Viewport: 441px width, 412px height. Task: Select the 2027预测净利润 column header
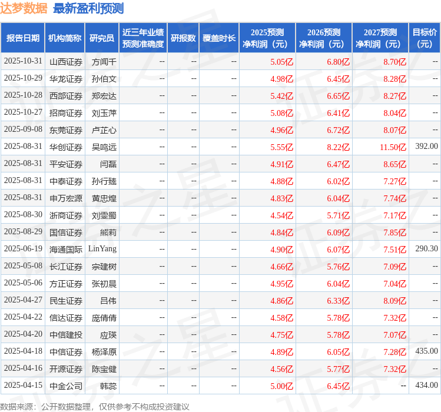point(380,38)
